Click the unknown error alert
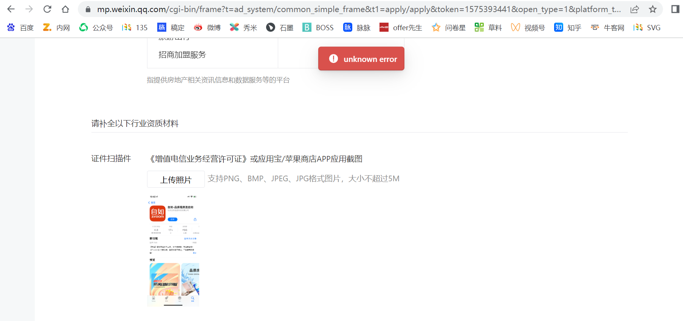 [361, 59]
